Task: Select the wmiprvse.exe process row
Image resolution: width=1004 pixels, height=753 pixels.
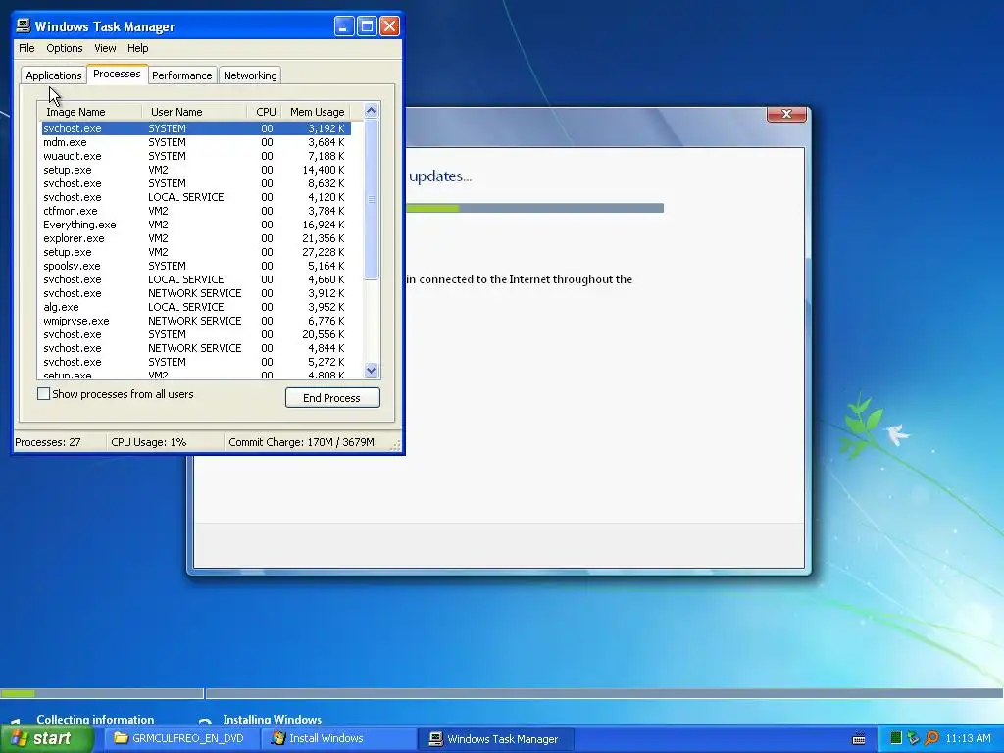Action: [x=196, y=321]
